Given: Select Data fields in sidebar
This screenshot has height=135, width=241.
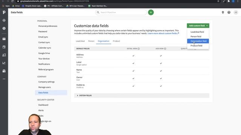Looking at the screenshot, I should [x=51, y=93].
